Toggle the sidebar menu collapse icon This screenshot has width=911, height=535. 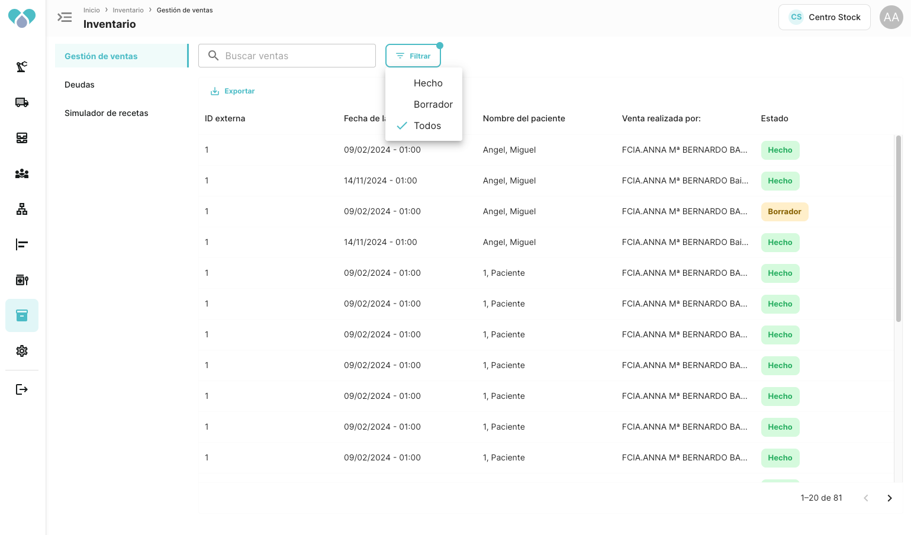coord(65,17)
